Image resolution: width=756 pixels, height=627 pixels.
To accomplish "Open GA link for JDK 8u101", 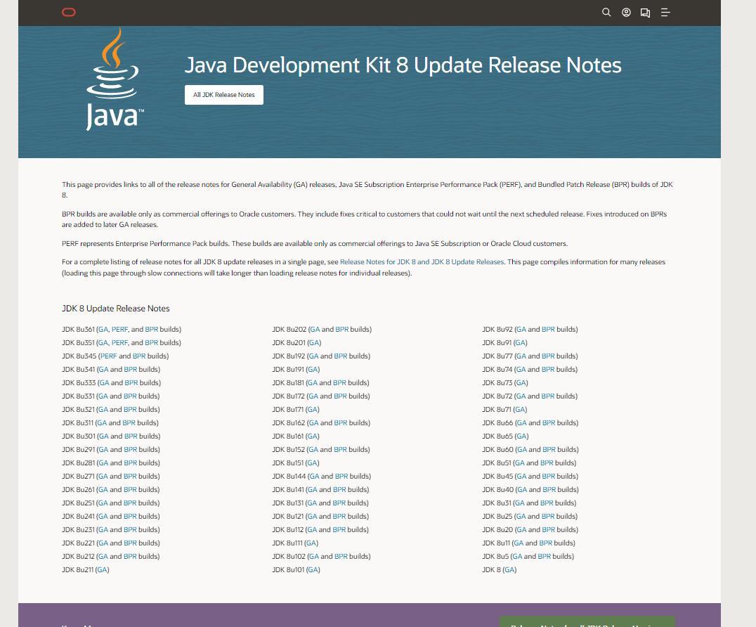I will click(x=313, y=570).
